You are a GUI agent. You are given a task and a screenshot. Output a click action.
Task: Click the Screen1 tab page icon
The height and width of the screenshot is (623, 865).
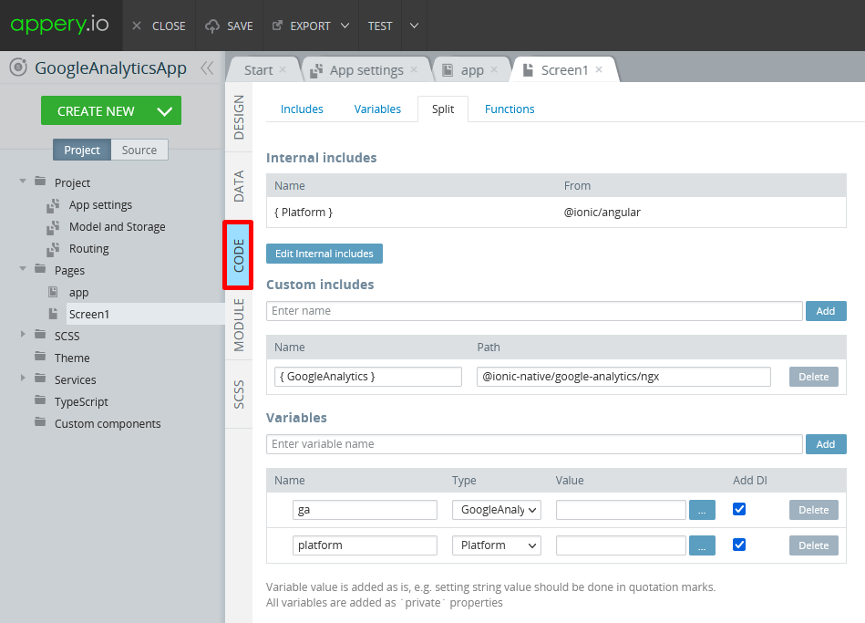point(528,70)
